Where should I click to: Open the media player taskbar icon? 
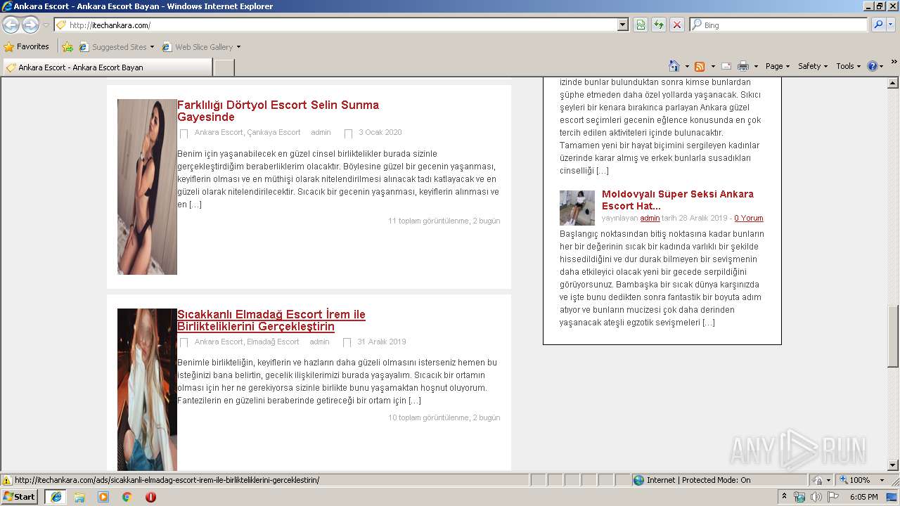[103, 497]
